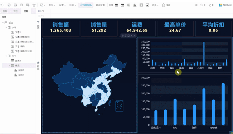Click the maximize square on floating widget toolbar
The height and width of the screenshot is (134, 233).
pyautogui.click(x=129, y=36)
